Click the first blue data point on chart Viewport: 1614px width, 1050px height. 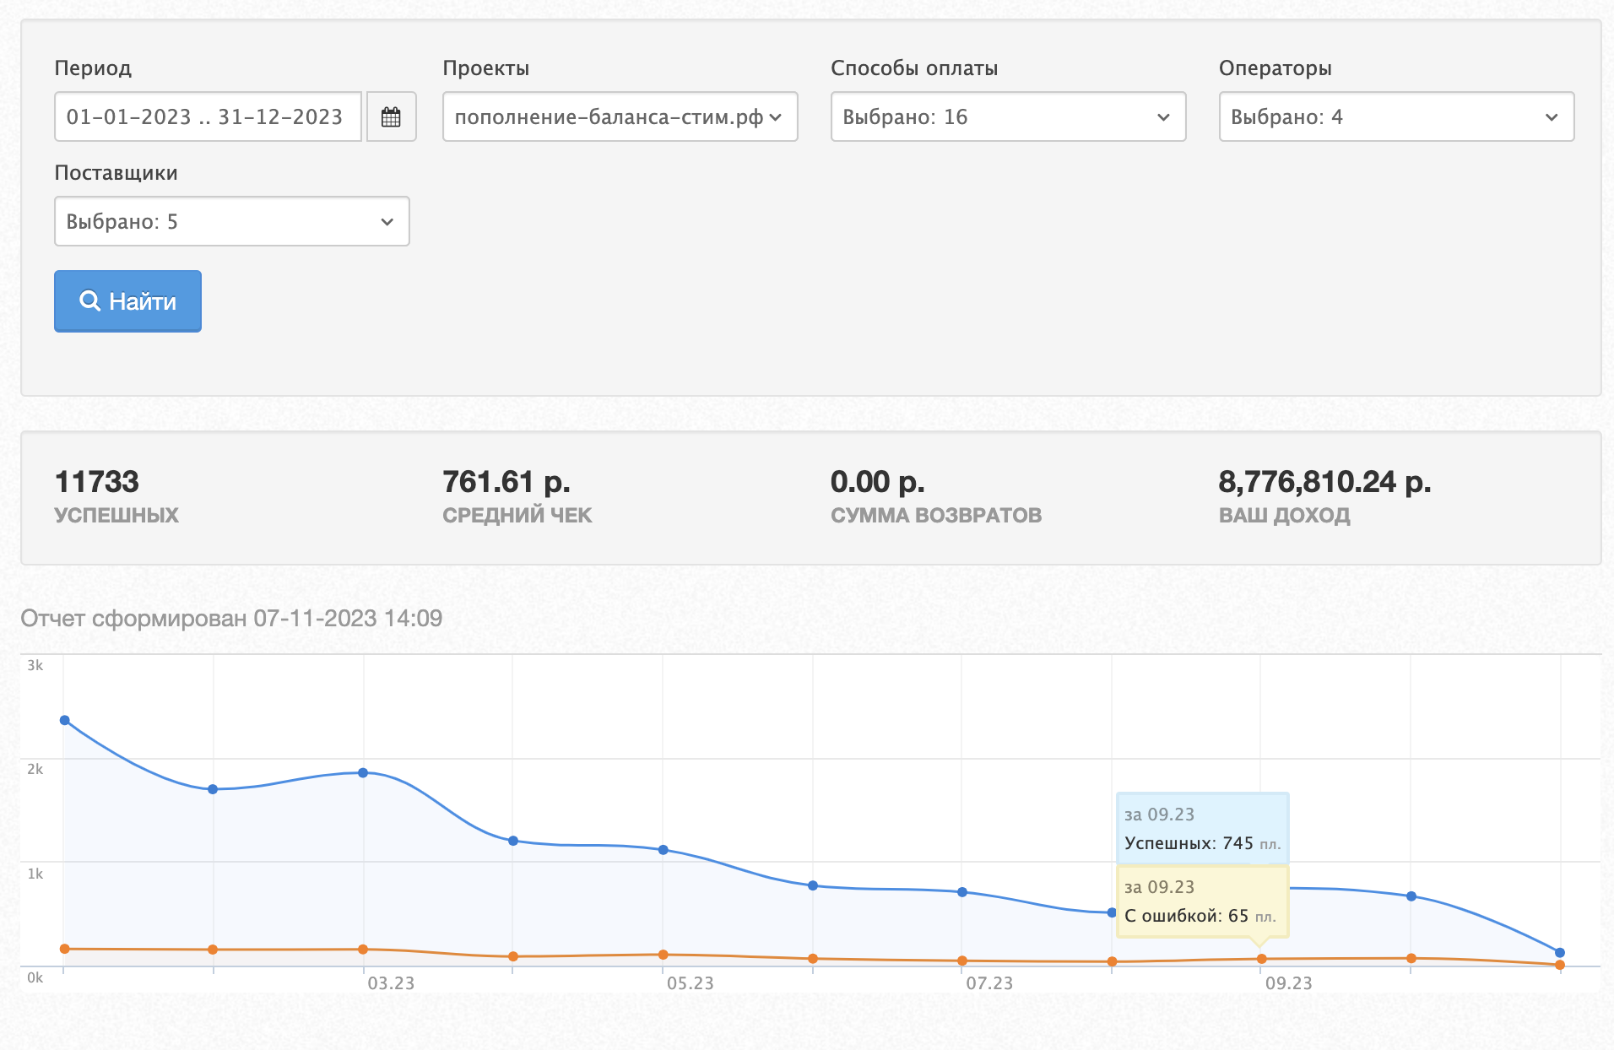click(65, 720)
